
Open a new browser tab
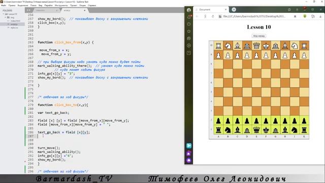coord(234,10)
